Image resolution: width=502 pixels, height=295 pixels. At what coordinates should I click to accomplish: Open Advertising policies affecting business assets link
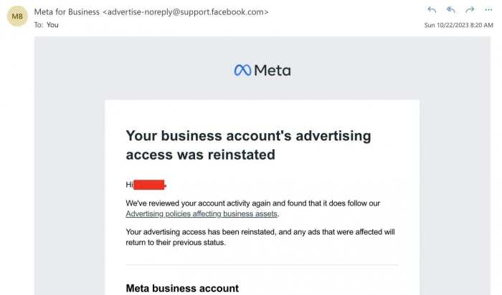[x=202, y=213]
